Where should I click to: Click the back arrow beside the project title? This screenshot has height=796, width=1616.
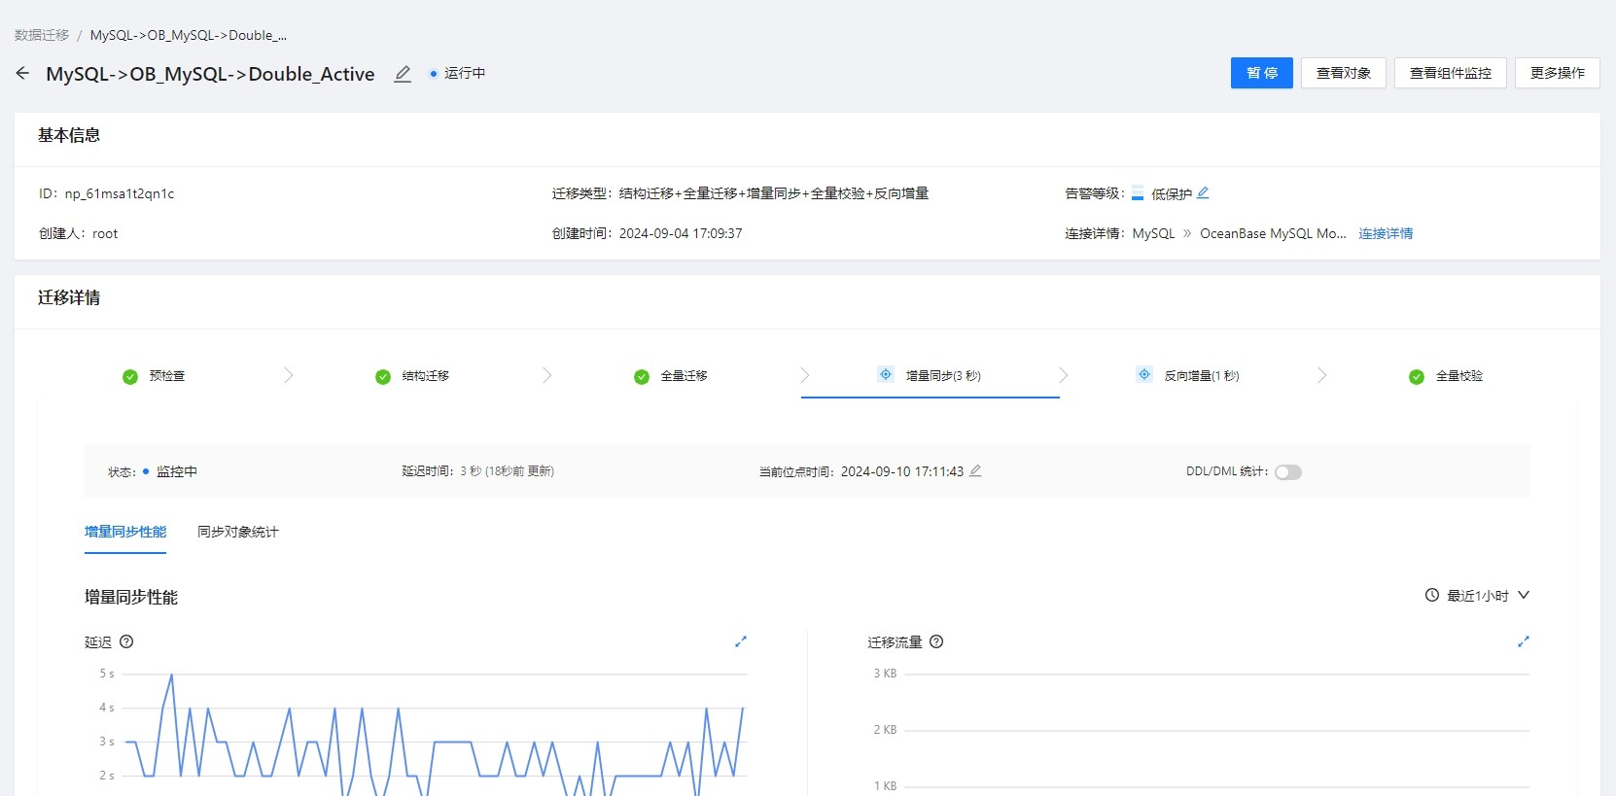pyautogui.click(x=22, y=73)
